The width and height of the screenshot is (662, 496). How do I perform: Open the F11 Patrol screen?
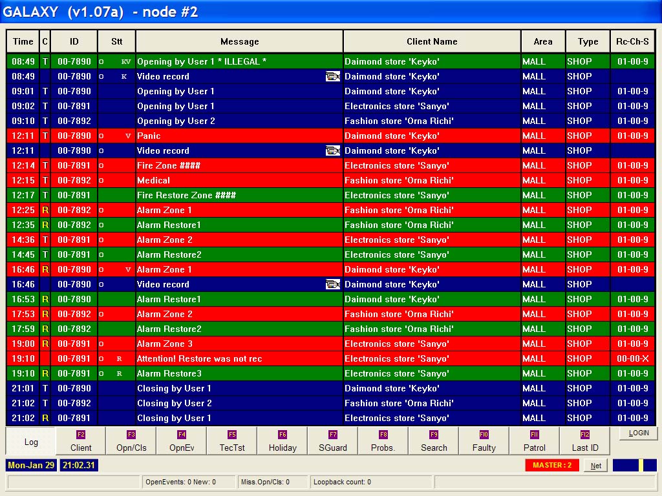(x=535, y=441)
